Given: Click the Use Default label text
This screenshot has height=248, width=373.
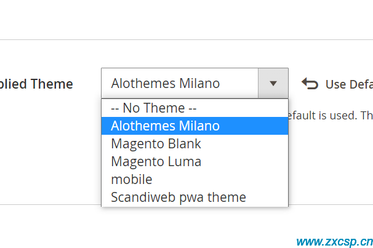Looking at the screenshot, I should click(x=349, y=84).
